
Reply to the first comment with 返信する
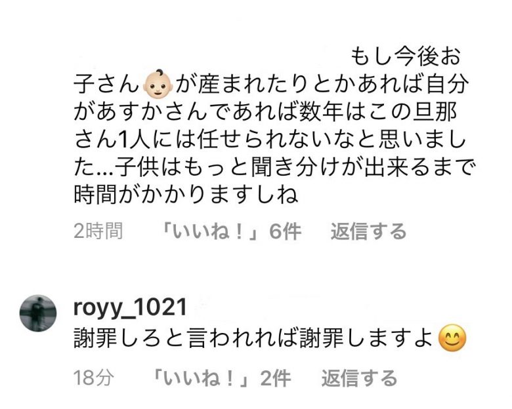368,231
